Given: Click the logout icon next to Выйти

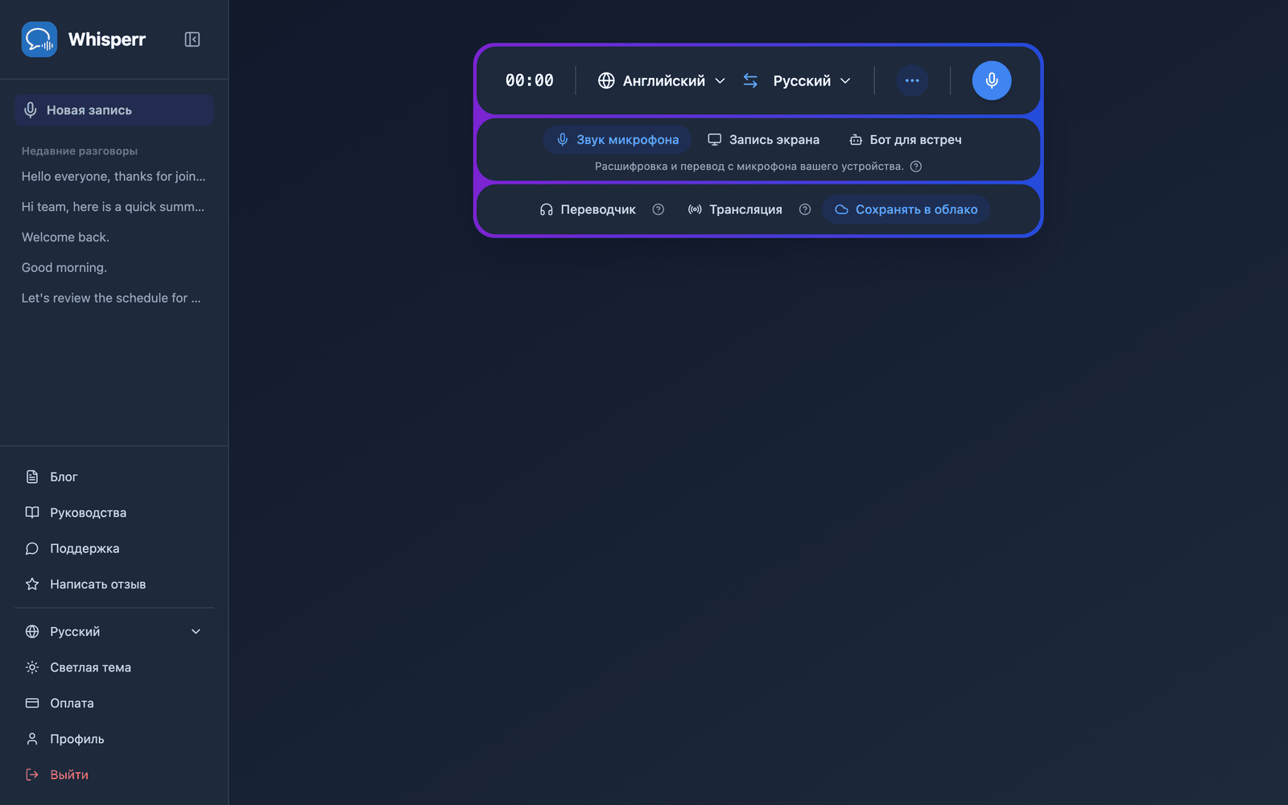Looking at the screenshot, I should [x=32, y=775].
